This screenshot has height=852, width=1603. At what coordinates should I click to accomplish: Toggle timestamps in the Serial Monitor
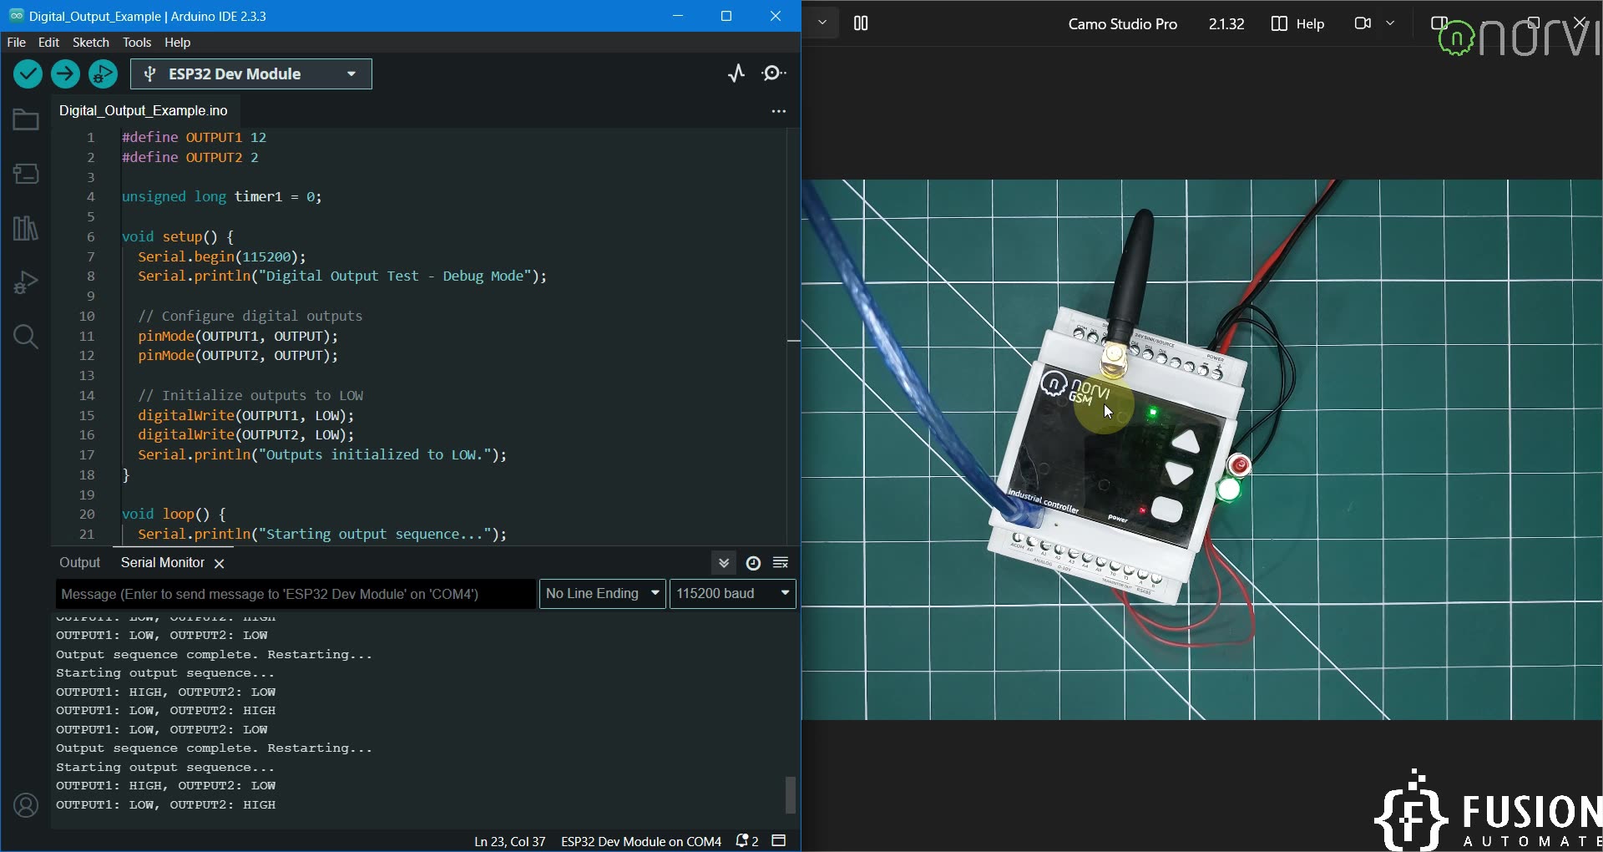click(x=753, y=563)
